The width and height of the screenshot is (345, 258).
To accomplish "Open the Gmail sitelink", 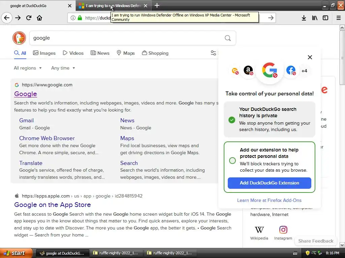I will [26, 121].
